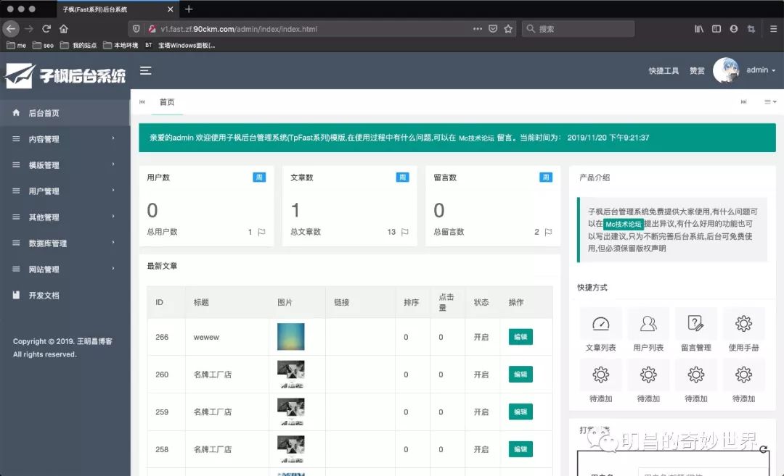Viewport: 784px width, 476px height.
Task: Switch to the 首页 tab
Action: (166, 102)
